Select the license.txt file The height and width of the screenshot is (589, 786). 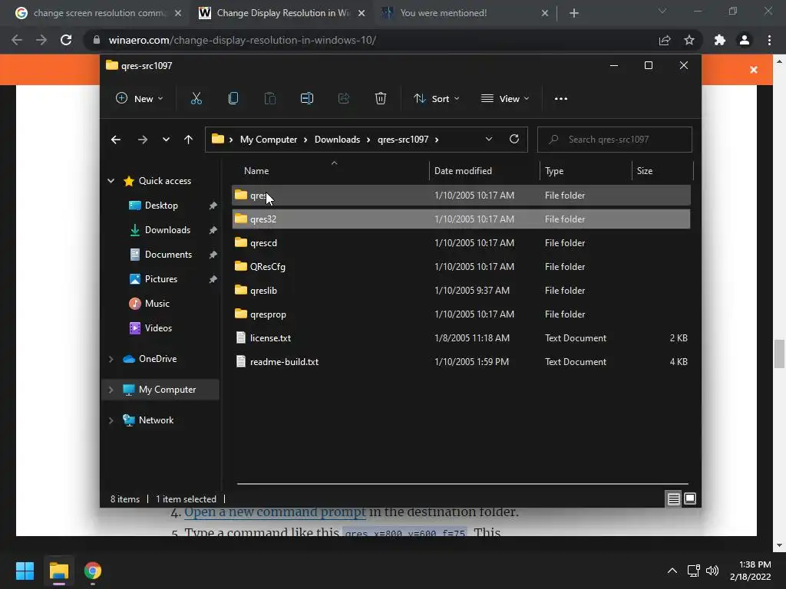click(x=461, y=338)
